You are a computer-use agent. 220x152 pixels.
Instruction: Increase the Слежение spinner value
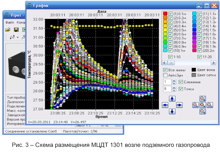tap(174, 81)
